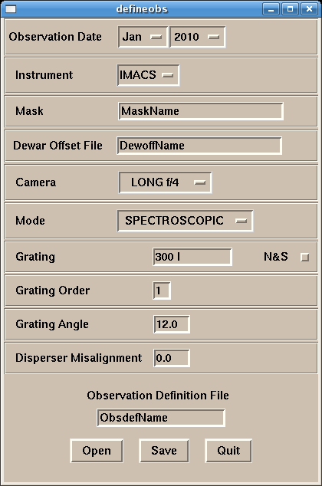
Task: Click the Observation Definition File heading
Action: pos(158,396)
